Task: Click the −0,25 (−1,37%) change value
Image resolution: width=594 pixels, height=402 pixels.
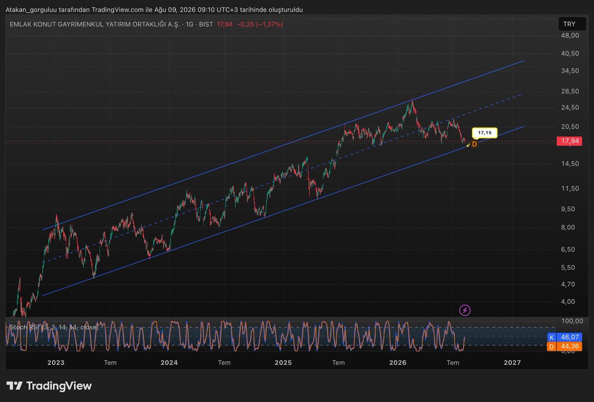Action: click(260, 24)
